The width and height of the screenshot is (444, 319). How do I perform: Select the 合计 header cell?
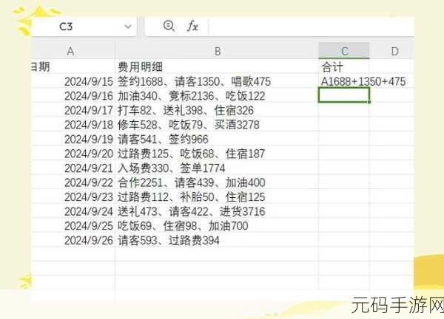tap(344, 67)
